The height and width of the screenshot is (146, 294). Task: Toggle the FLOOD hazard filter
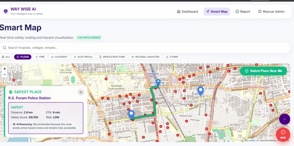point(23,57)
